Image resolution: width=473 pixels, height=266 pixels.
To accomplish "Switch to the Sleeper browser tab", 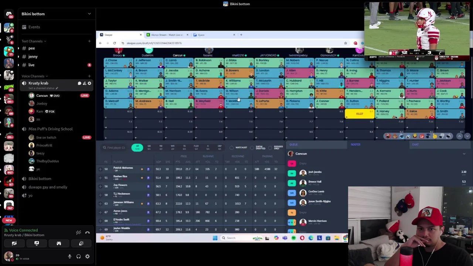I will click(120, 35).
